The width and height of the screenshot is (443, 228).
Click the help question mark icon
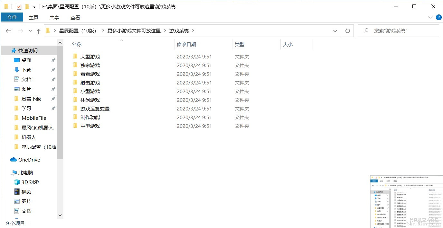tap(438, 17)
